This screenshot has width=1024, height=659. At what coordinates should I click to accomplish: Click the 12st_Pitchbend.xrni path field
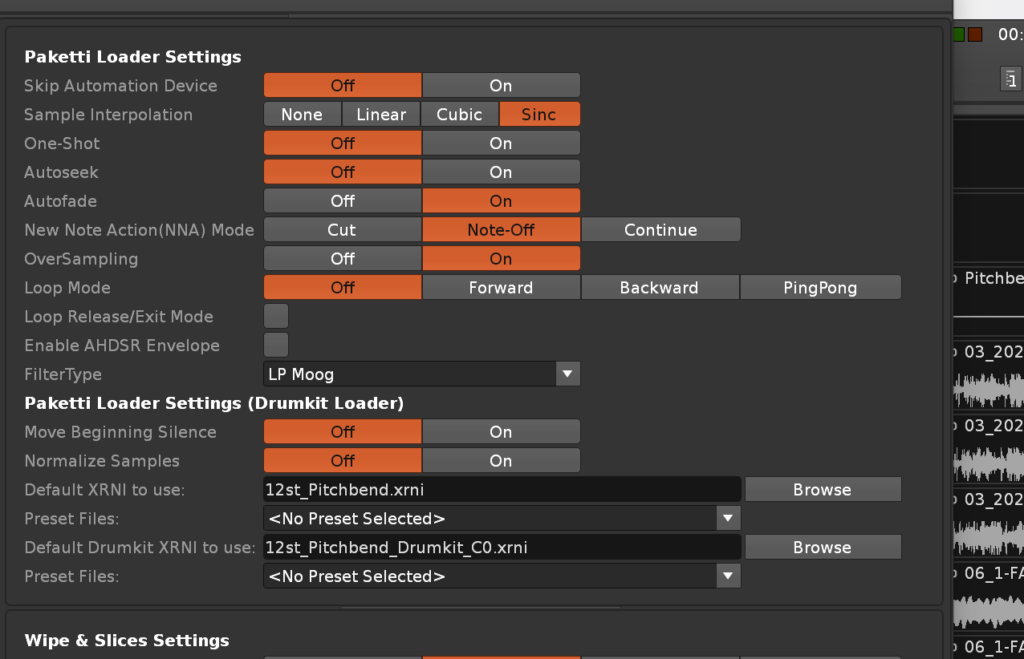coord(502,490)
